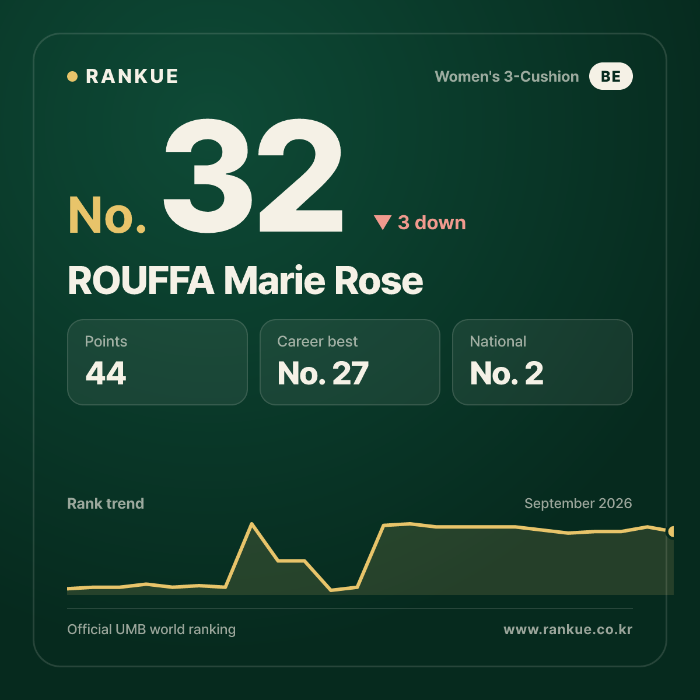Screen dimensions: 700x700
Task: Open the National No. 2 card
Action: coord(542,362)
